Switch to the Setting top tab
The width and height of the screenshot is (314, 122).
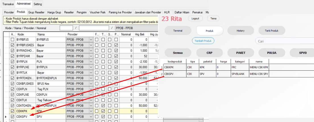click(x=38, y=4)
